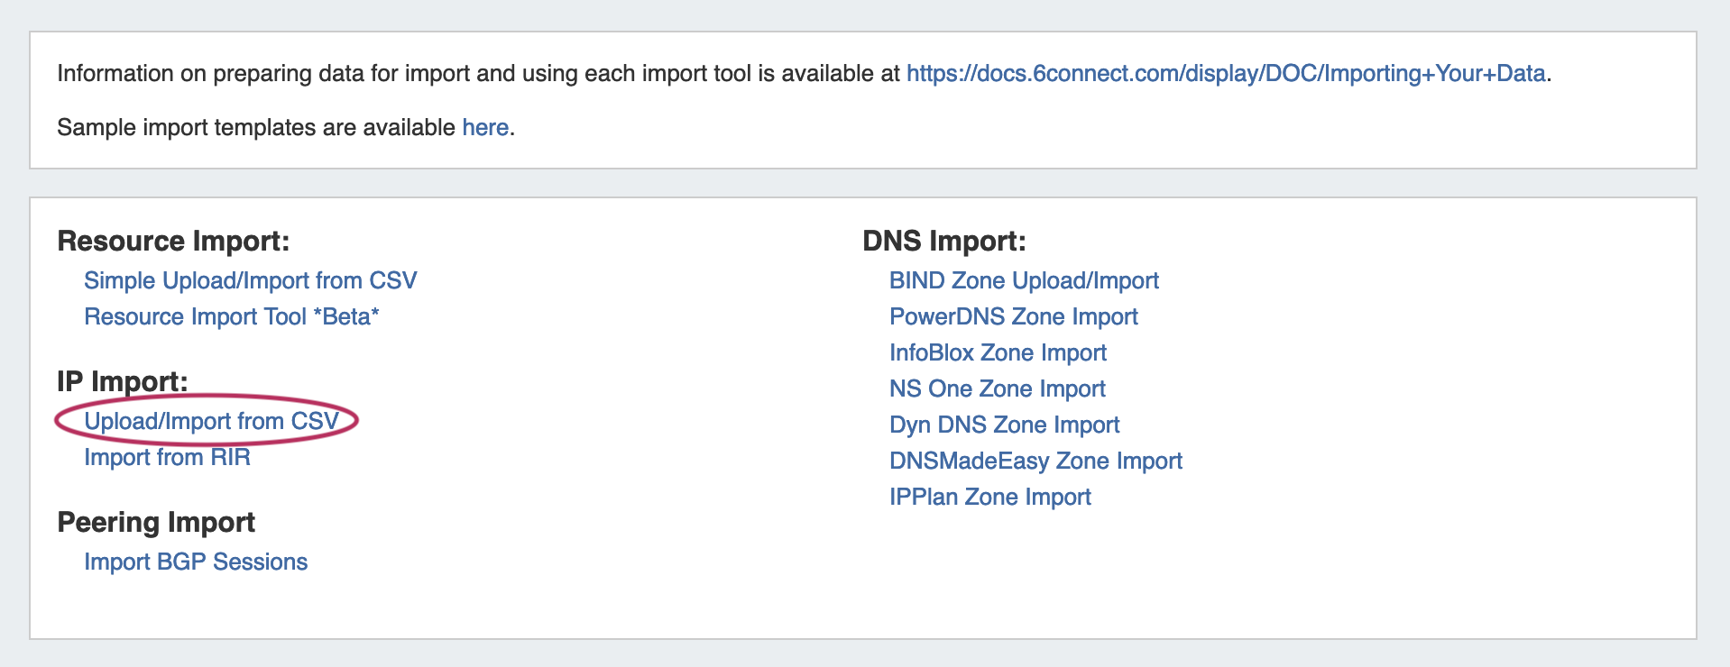
Task: Open Simple Upload/Import from CSV under Resource Import
Action: point(250,281)
